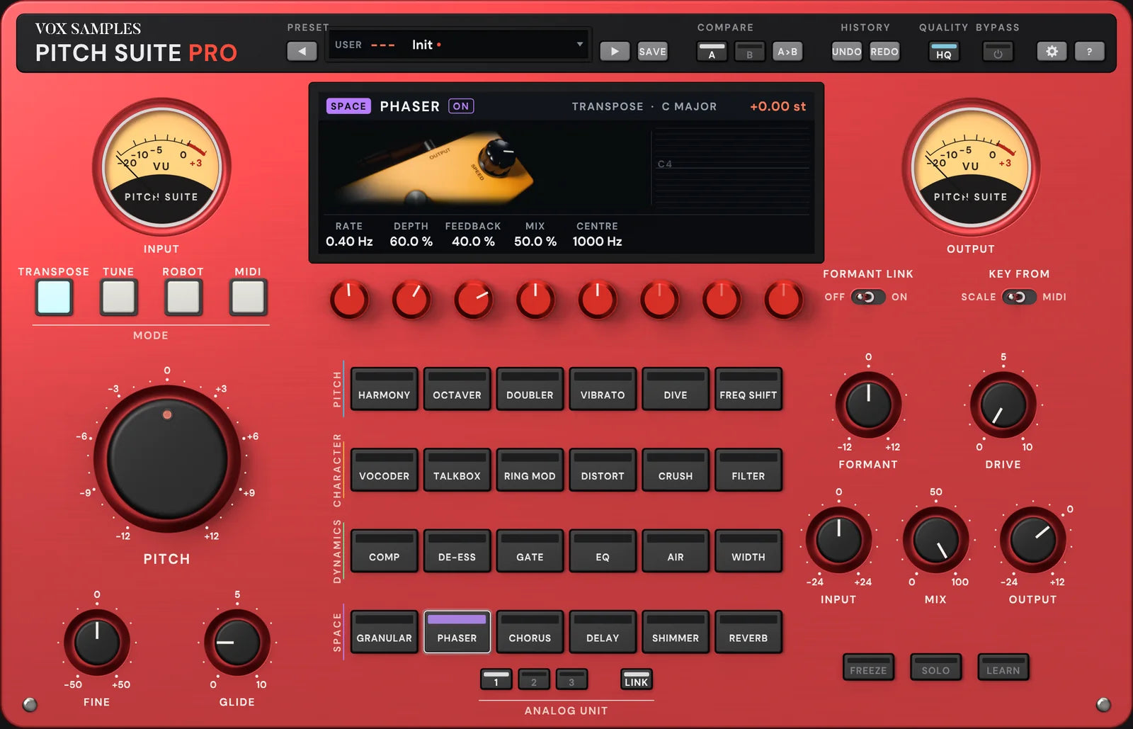Switch to analog unit 3
Viewport: 1133px width, 729px height.
571,679
